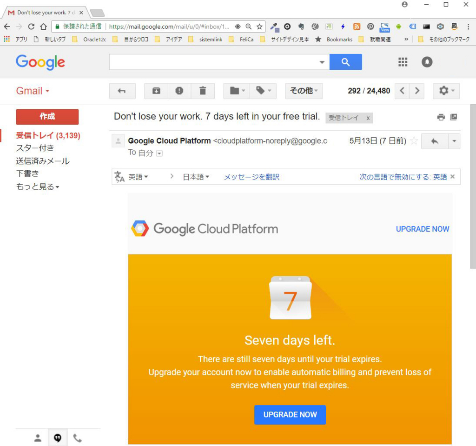Open email in new window icon
This screenshot has width=476, height=446.
click(x=454, y=117)
